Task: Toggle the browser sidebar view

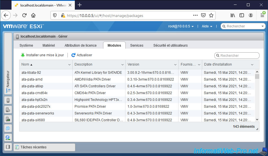Action: point(242,15)
